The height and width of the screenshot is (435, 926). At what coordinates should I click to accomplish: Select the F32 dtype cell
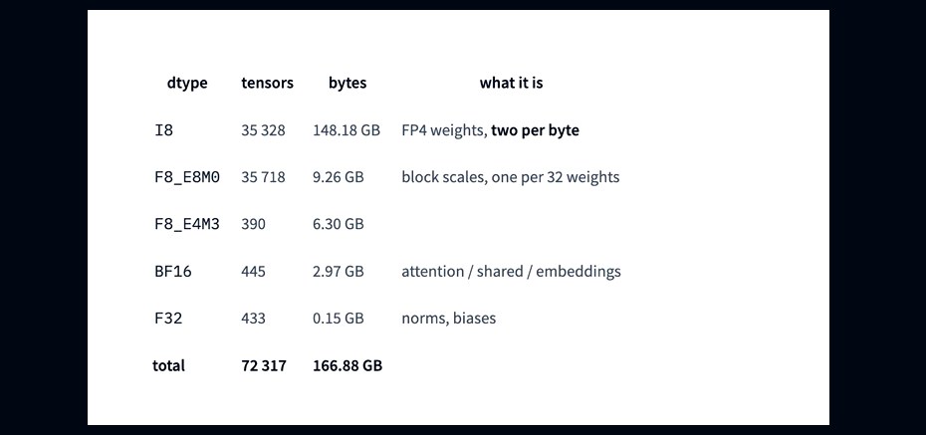click(168, 319)
